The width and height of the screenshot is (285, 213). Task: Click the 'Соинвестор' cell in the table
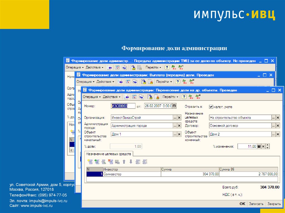pos(132,174)
